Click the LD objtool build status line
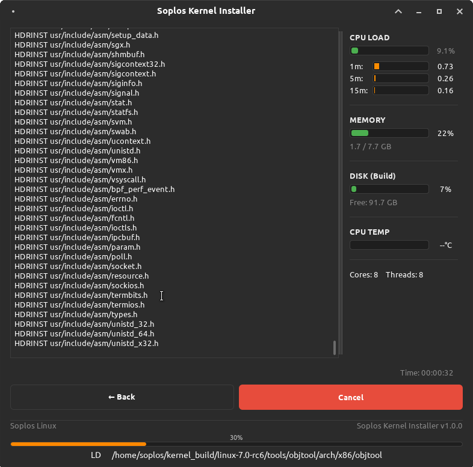The height and width of the screenshot is (467, 473). [x=236, y=455]
